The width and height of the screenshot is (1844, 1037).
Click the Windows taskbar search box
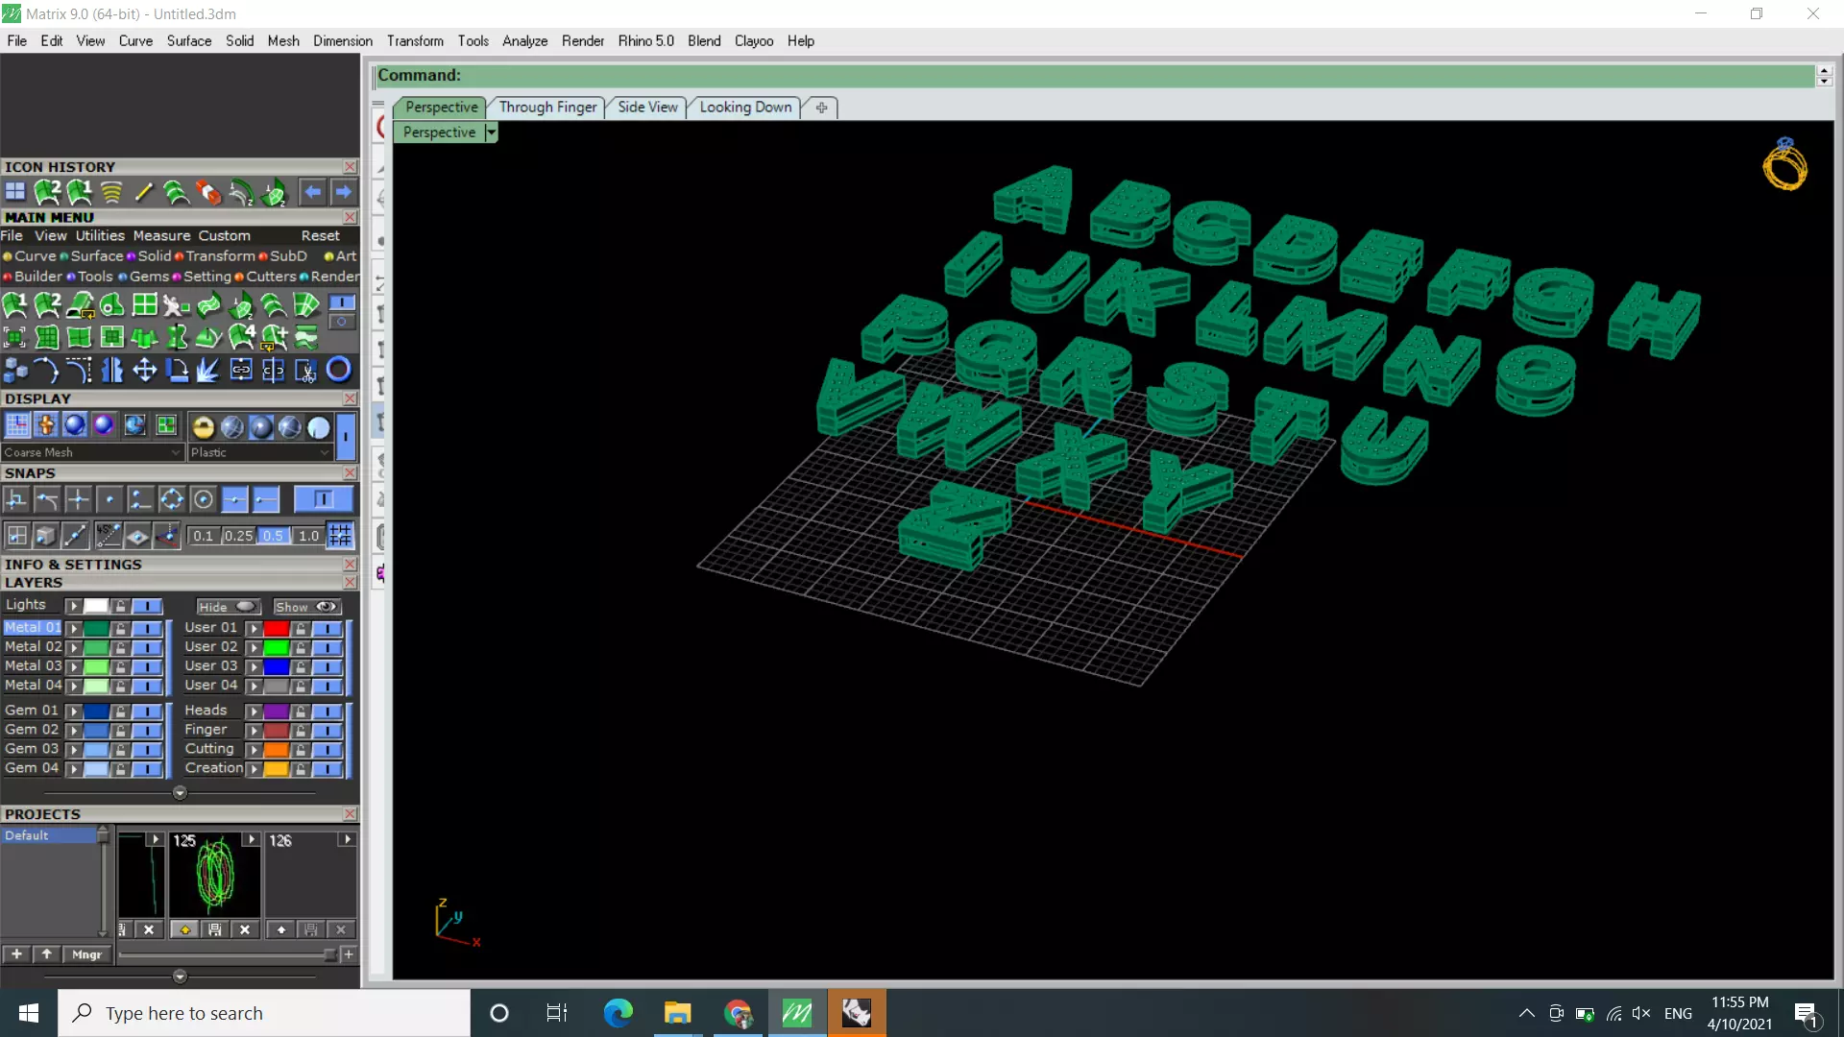264,1013
